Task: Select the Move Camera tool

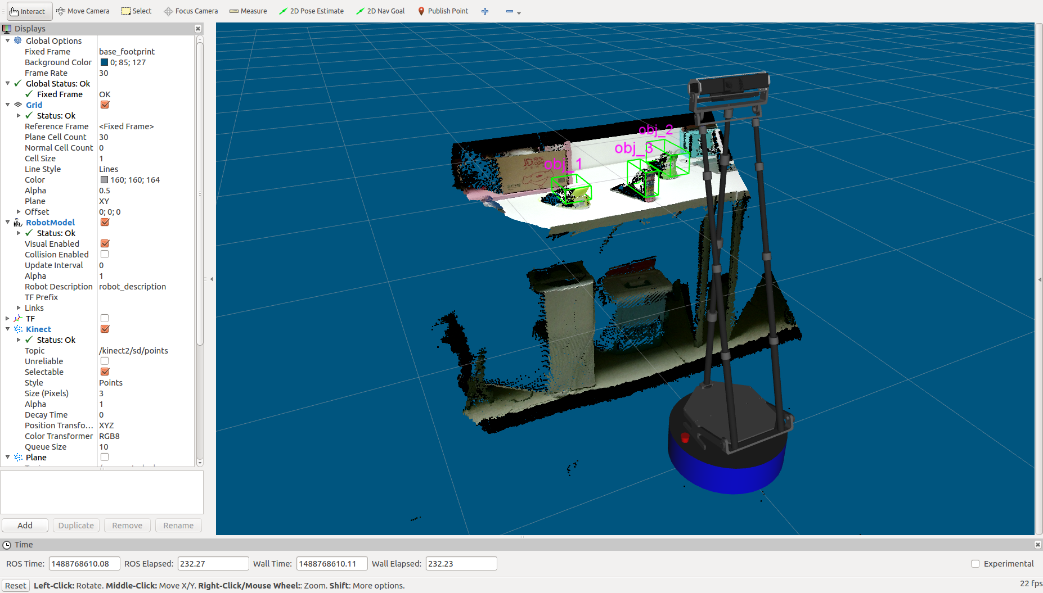Action: (83, 11)
